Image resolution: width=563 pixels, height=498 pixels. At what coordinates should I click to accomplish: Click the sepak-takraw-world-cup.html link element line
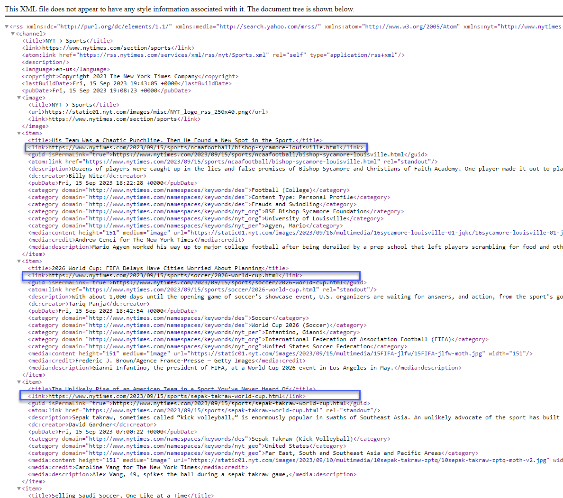[x=167, y=397]
